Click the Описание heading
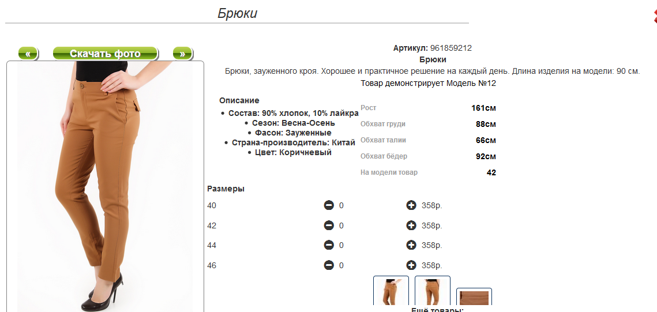The width and height of the screenshot is (657, 312). 239,100
